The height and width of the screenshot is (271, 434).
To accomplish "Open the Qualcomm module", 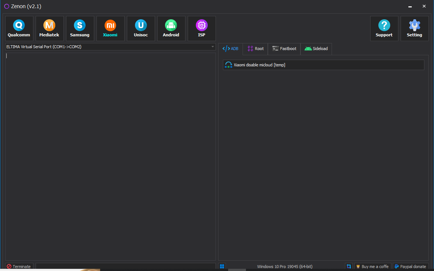I will pos(19,29).
